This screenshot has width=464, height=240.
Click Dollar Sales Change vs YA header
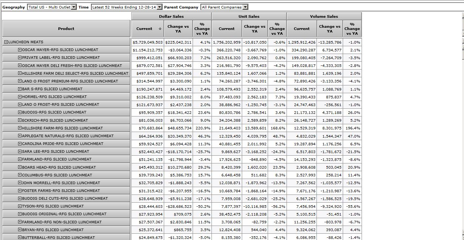pyautogui.click(x=180, y=28)
